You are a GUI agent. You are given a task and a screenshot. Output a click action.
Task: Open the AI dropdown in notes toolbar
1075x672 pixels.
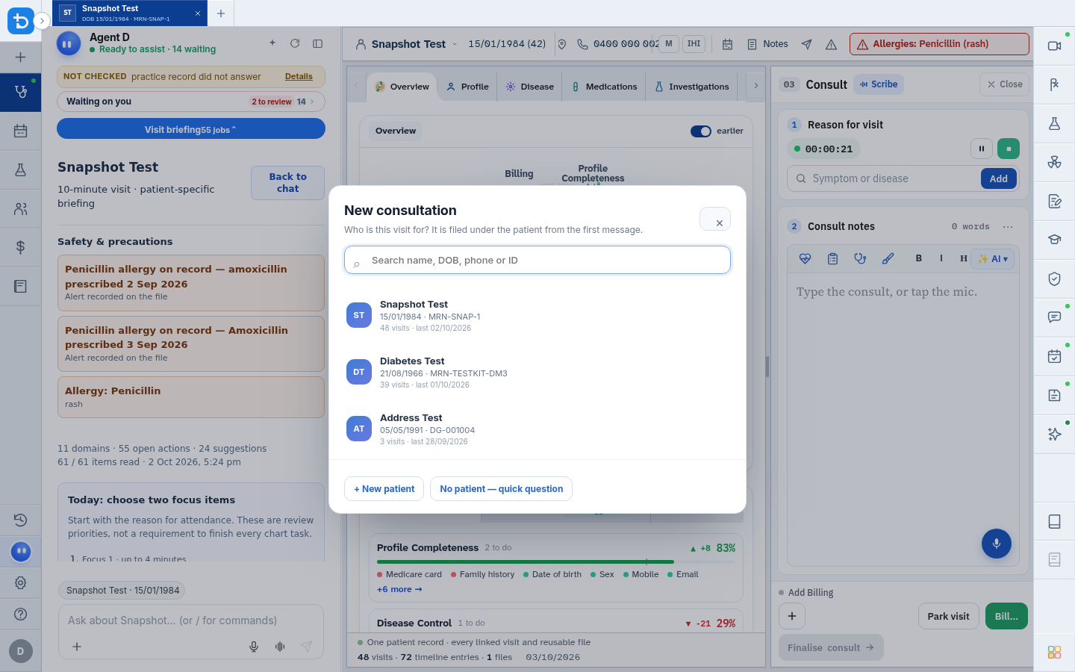tap(994, 258)
